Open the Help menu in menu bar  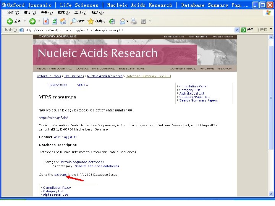pyautogui.click(x=97, y=13)
